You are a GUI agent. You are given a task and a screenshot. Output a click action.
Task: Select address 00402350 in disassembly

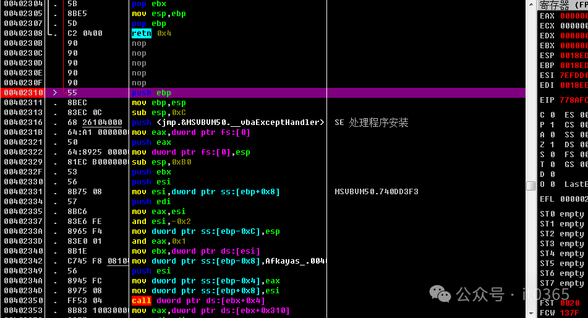tap(23, 301)
